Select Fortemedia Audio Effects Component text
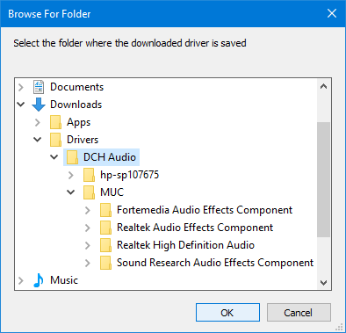This screenshot has width=346, height=333. 205,210
